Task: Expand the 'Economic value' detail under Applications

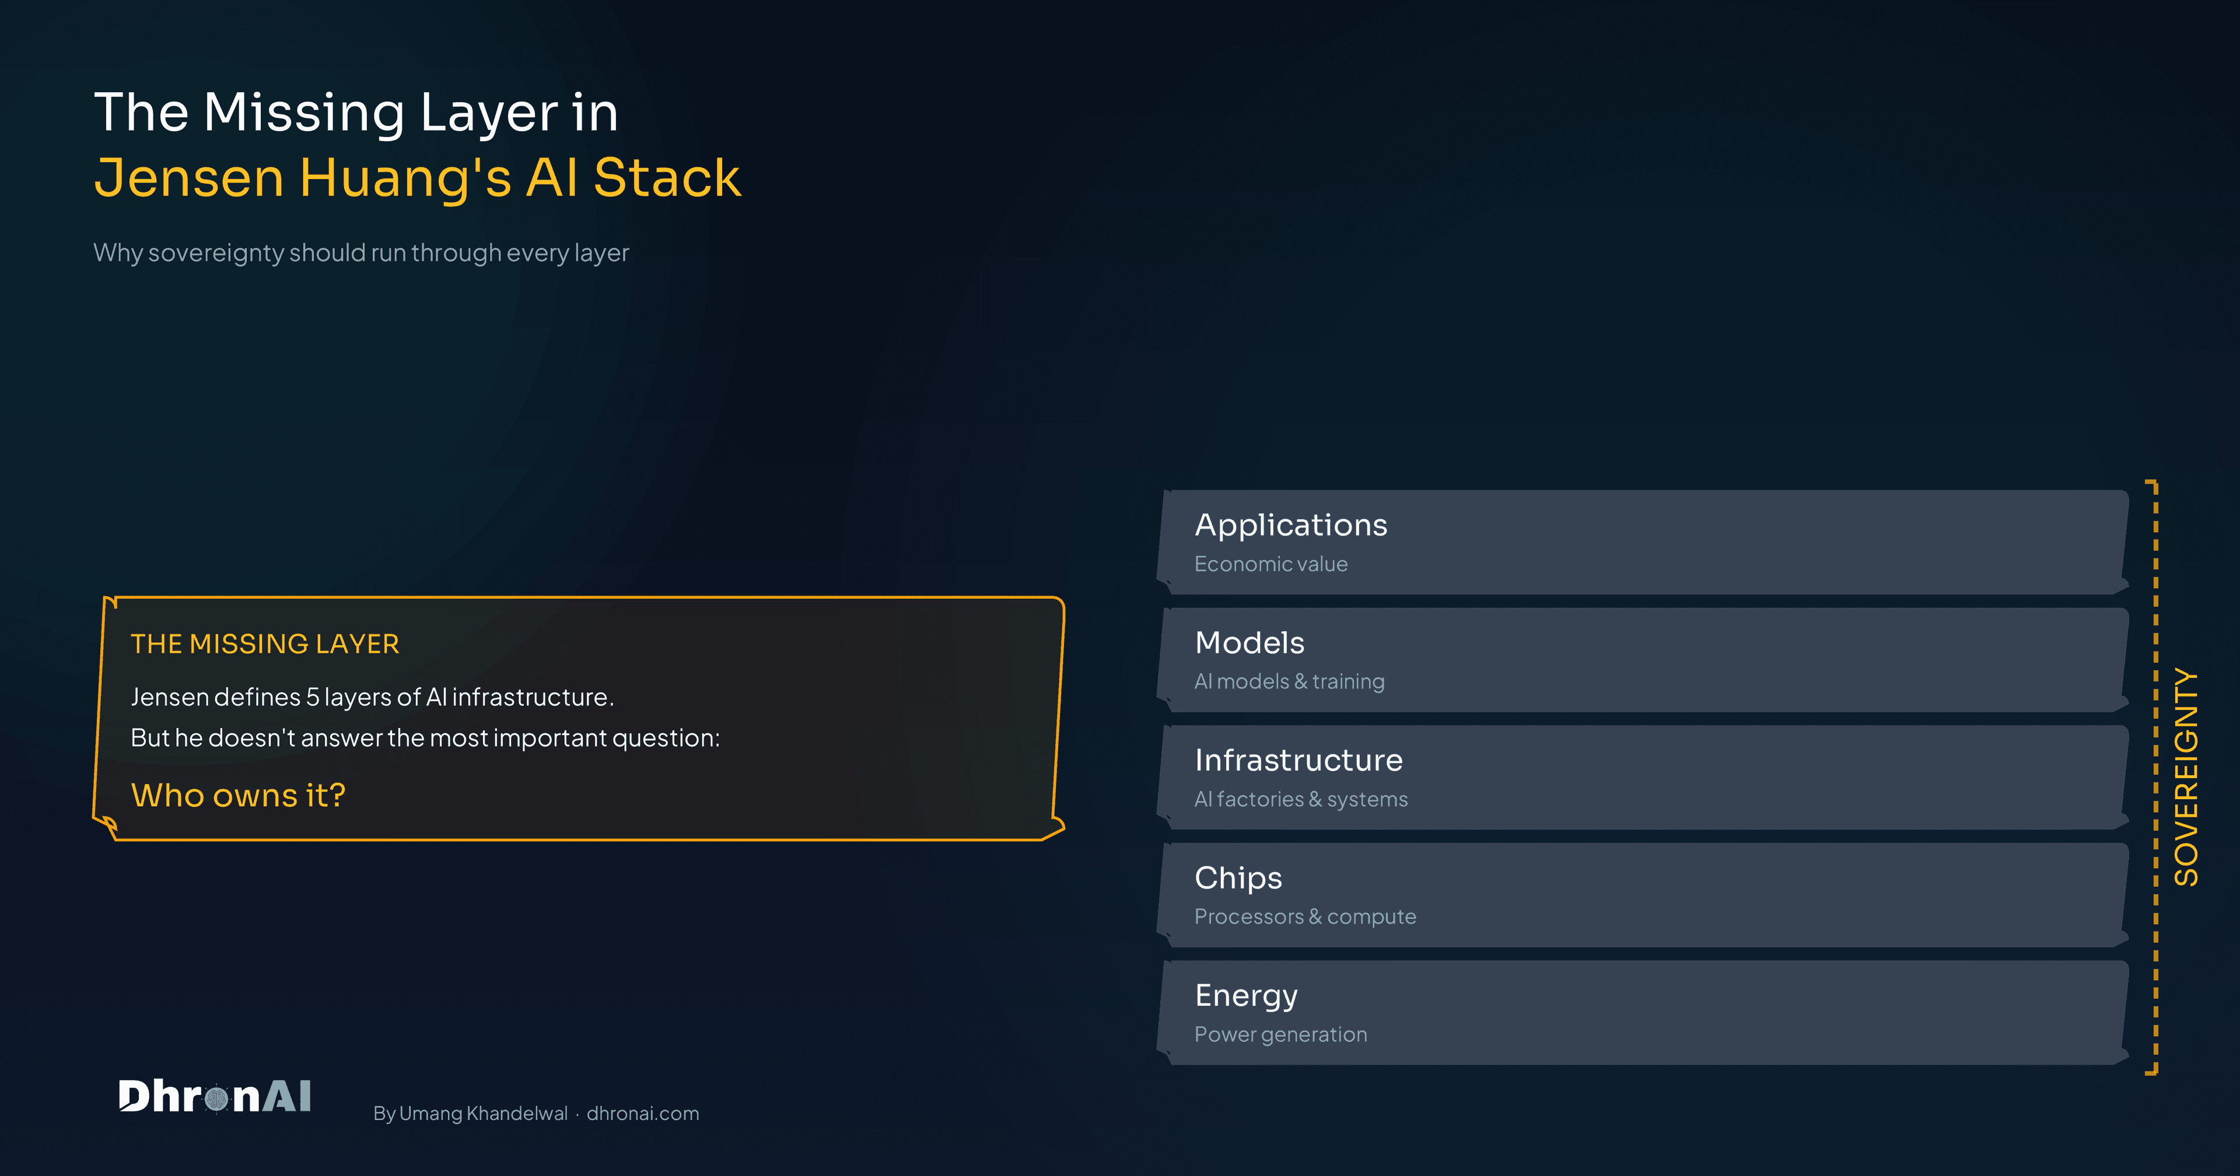Action: coord(1270,563)
